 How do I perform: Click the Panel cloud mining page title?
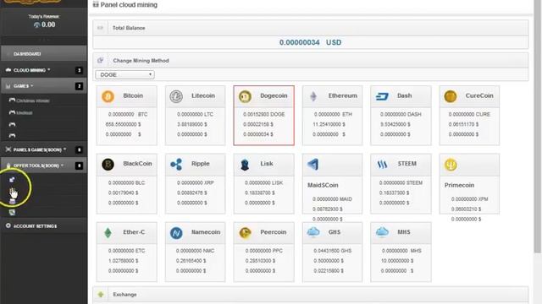[129, 5]
